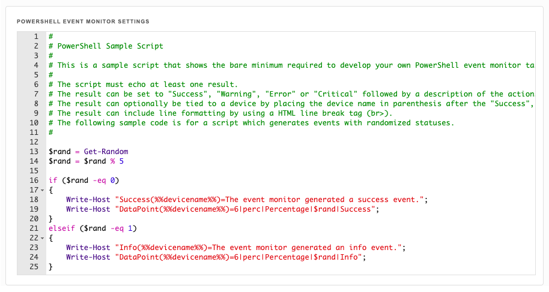Click the info event Write-Host string
This screenshot has width=549, height=292.
(258, 248)
